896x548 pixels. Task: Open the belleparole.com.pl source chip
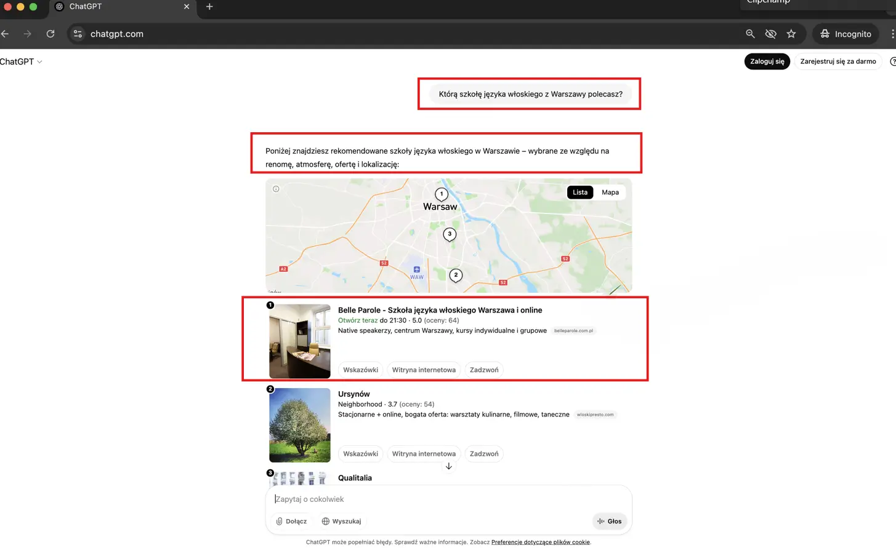[x=573, y=331]
